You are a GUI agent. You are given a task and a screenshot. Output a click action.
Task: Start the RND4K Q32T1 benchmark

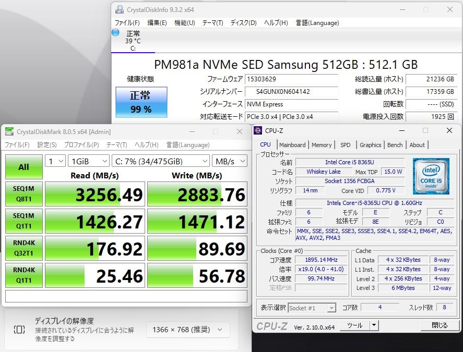click(x=24, y=248)
